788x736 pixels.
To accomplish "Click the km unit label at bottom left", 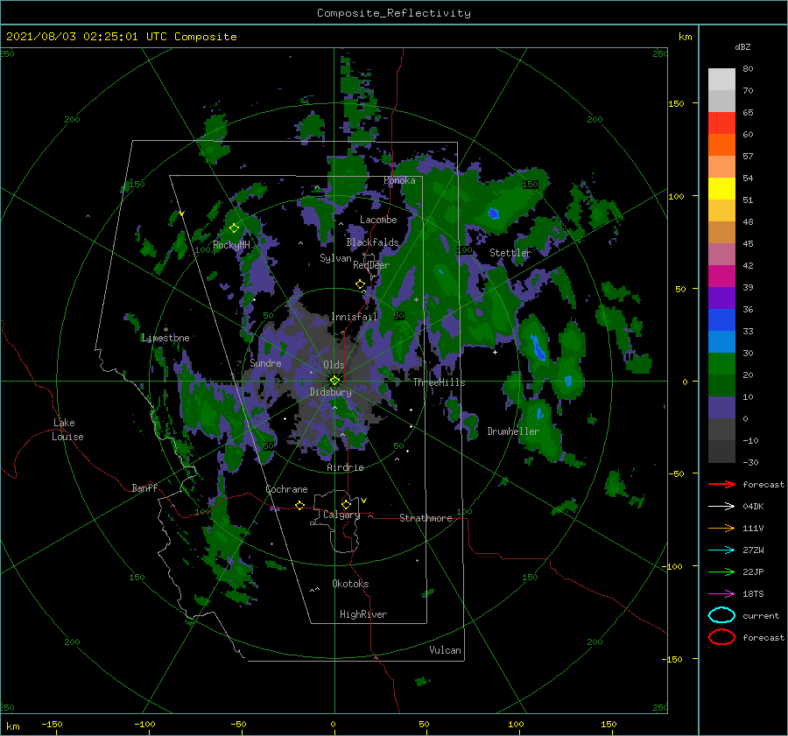I will click(12, 726).
